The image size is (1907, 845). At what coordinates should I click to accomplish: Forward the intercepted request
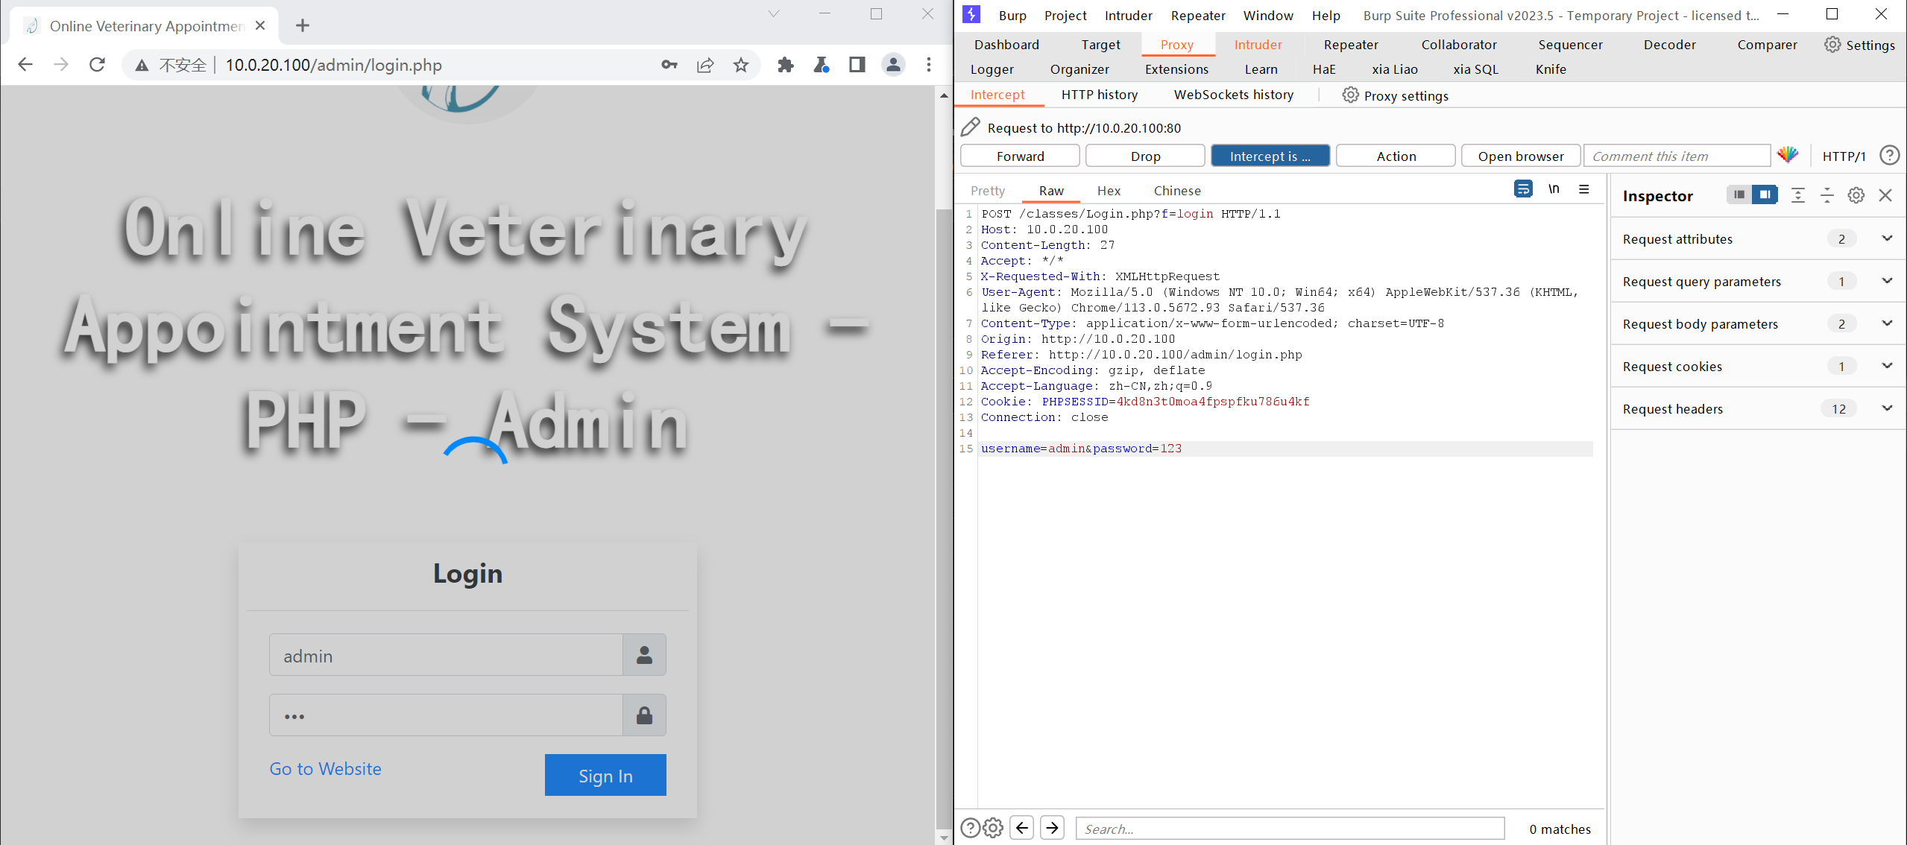click(1020, 156)
